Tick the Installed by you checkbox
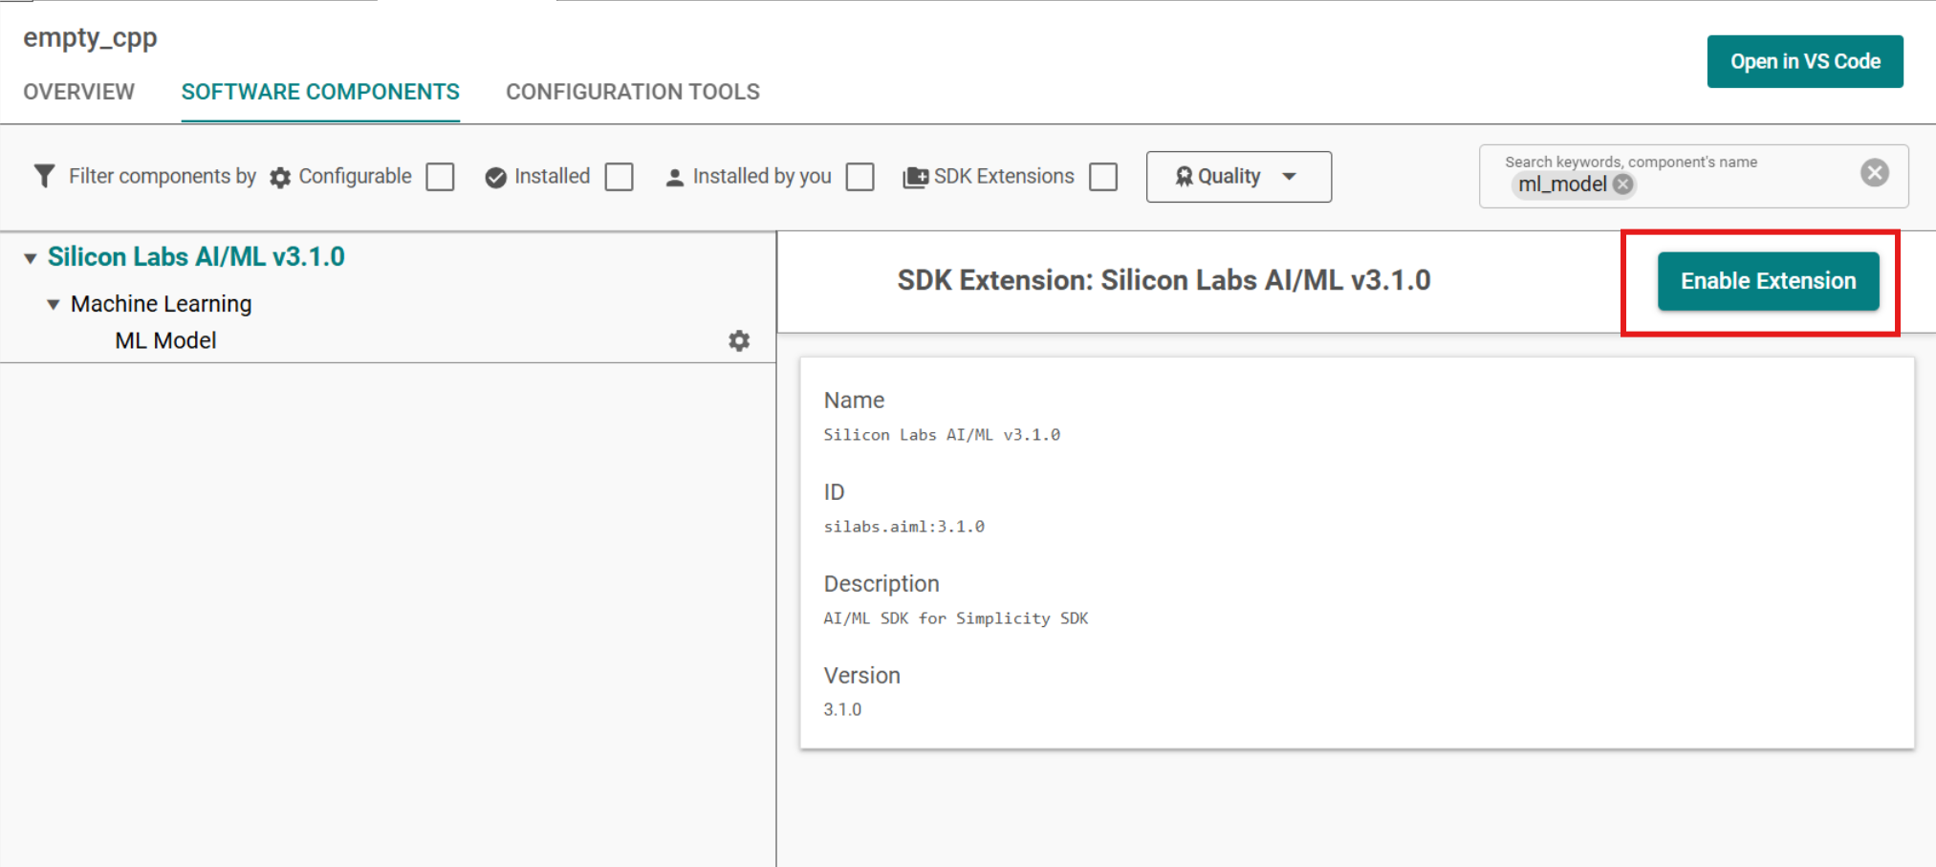Viewport: 1936px width, 867px height. [x=859, y=177]
